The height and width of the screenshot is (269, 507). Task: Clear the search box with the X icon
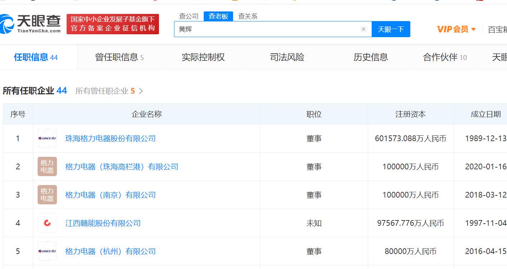(363, 29)
